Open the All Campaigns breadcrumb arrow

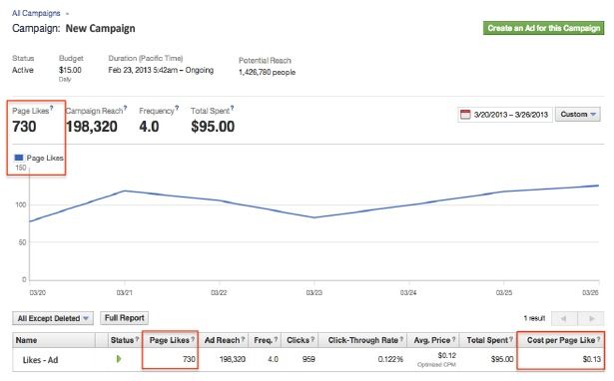click(x=67, y=14)
